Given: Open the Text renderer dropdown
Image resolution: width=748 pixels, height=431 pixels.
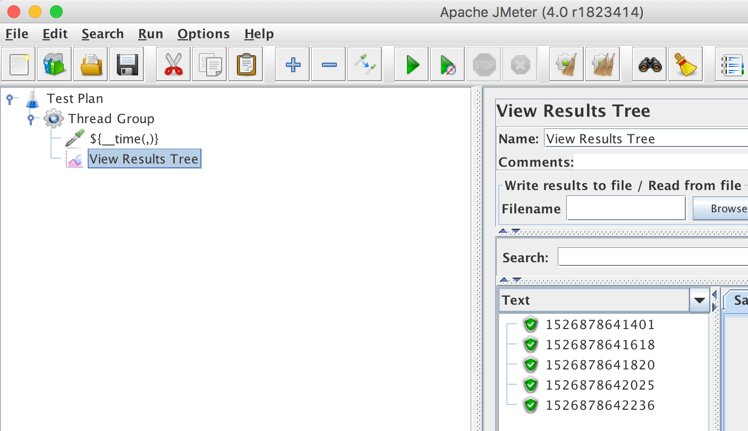Looking at the screenshot, I should click(699, 300).
